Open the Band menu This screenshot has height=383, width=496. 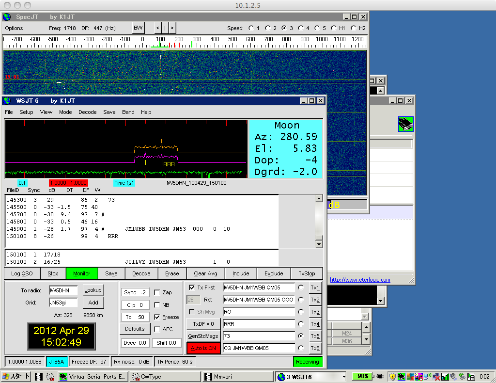(128, 112)
